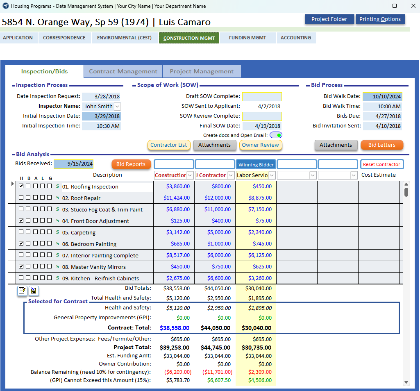Click the $2,340.00 Carpeting bid
Screen dimensions: 420x391
(260, 232)
